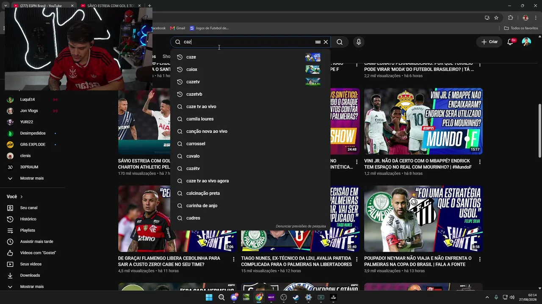Screen dimensions: 542x304
Task: Open Windows taskbar search
Action: pyautogui.click(x=221, y=297)
